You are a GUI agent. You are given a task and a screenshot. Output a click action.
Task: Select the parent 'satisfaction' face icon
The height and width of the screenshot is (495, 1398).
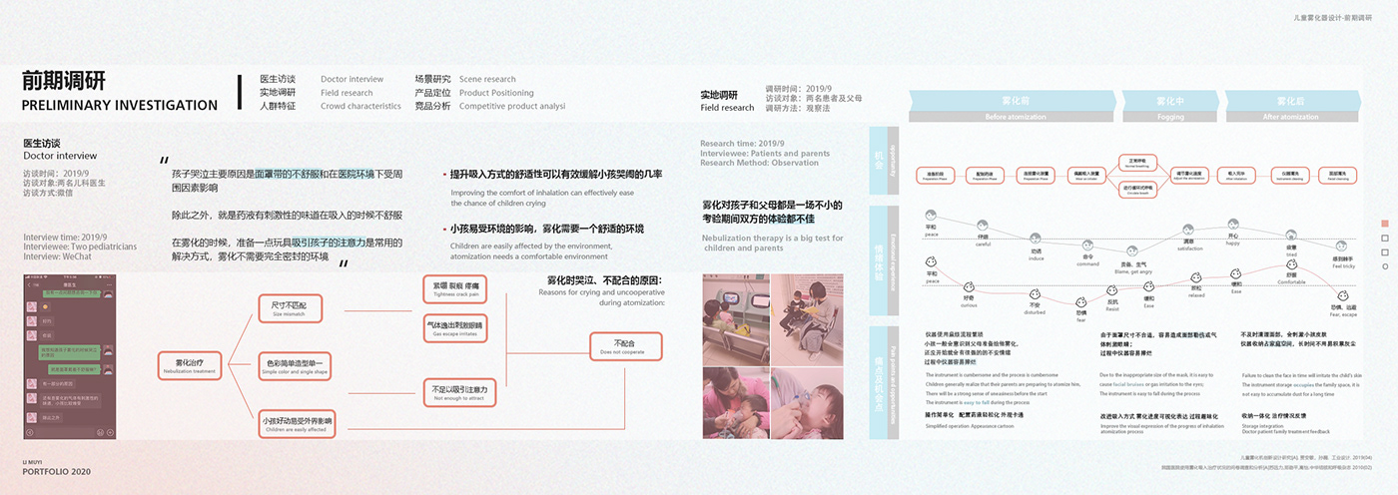coord(1188,230)
